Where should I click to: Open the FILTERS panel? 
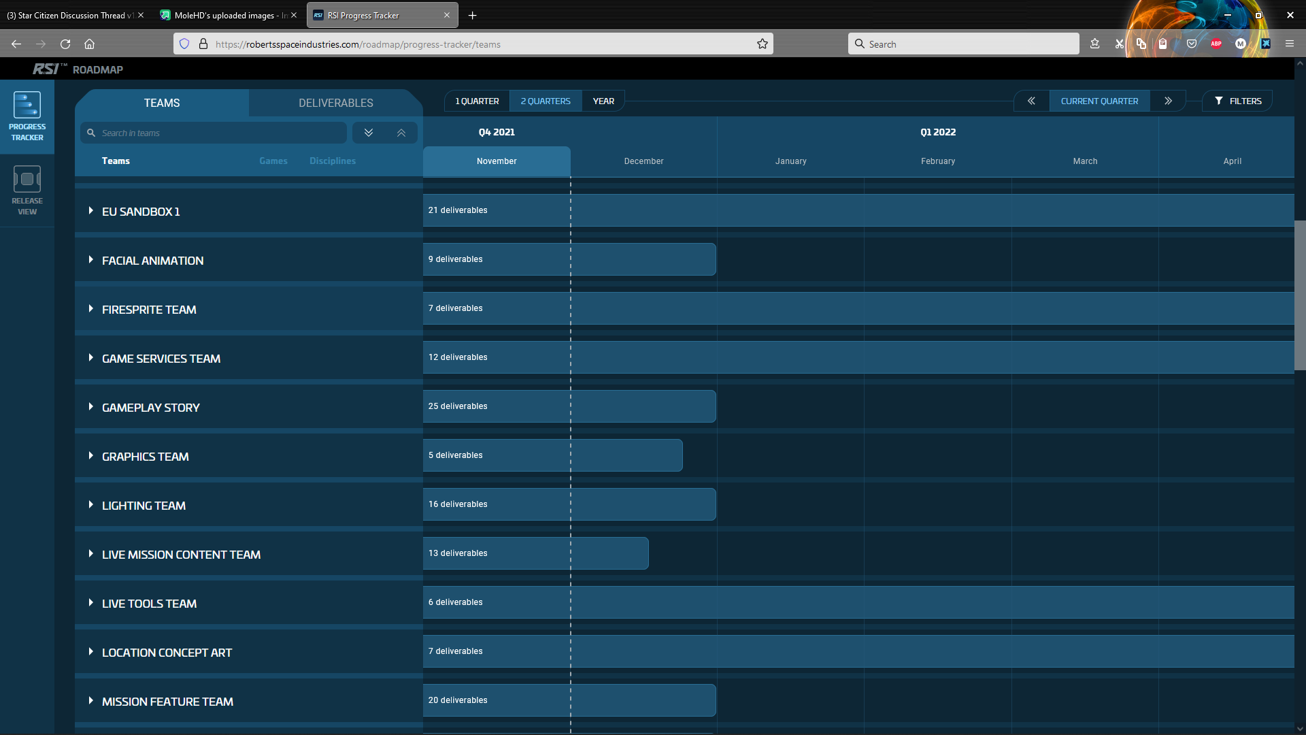(x=1238, y=101)
